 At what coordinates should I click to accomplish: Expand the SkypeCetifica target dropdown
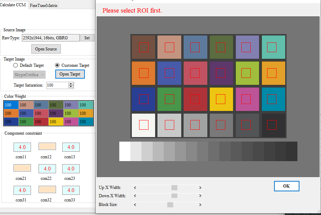(x=29, y=75)
